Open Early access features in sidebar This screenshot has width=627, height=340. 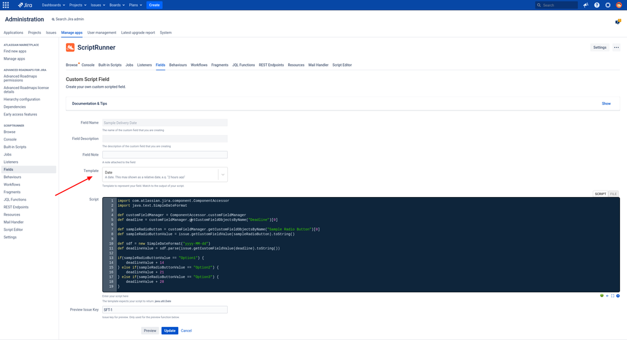20,115
